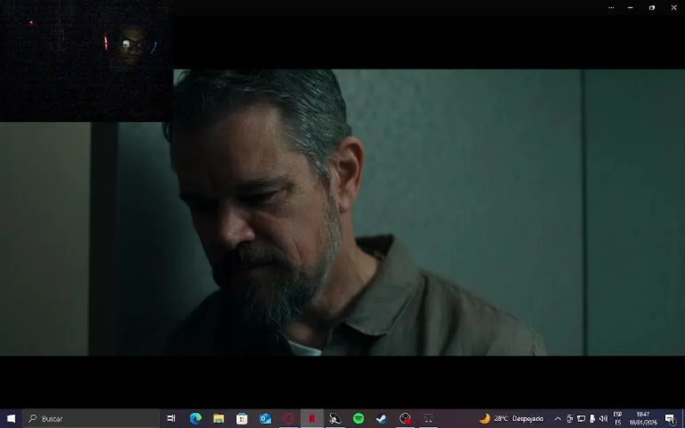This screenshot has height=428, width=685.
Task: Launch Microsoft Edge from the taskbar
Action: coord(195,418)
